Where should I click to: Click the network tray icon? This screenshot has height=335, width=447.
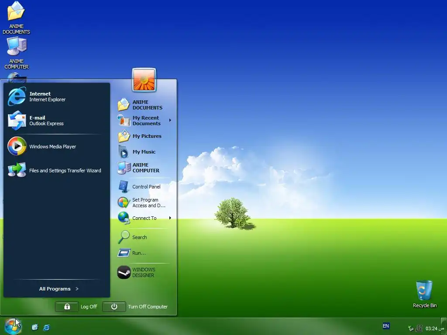pyautogui.click(x=411, y=328)
